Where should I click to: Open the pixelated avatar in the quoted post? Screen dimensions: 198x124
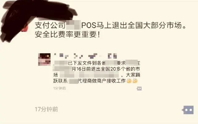[44, 59]
